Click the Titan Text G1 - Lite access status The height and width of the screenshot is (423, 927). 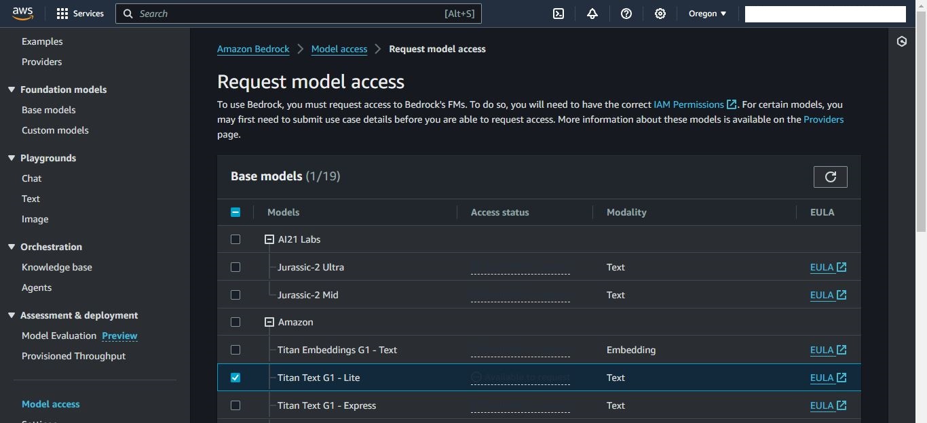tap(521, 378)
